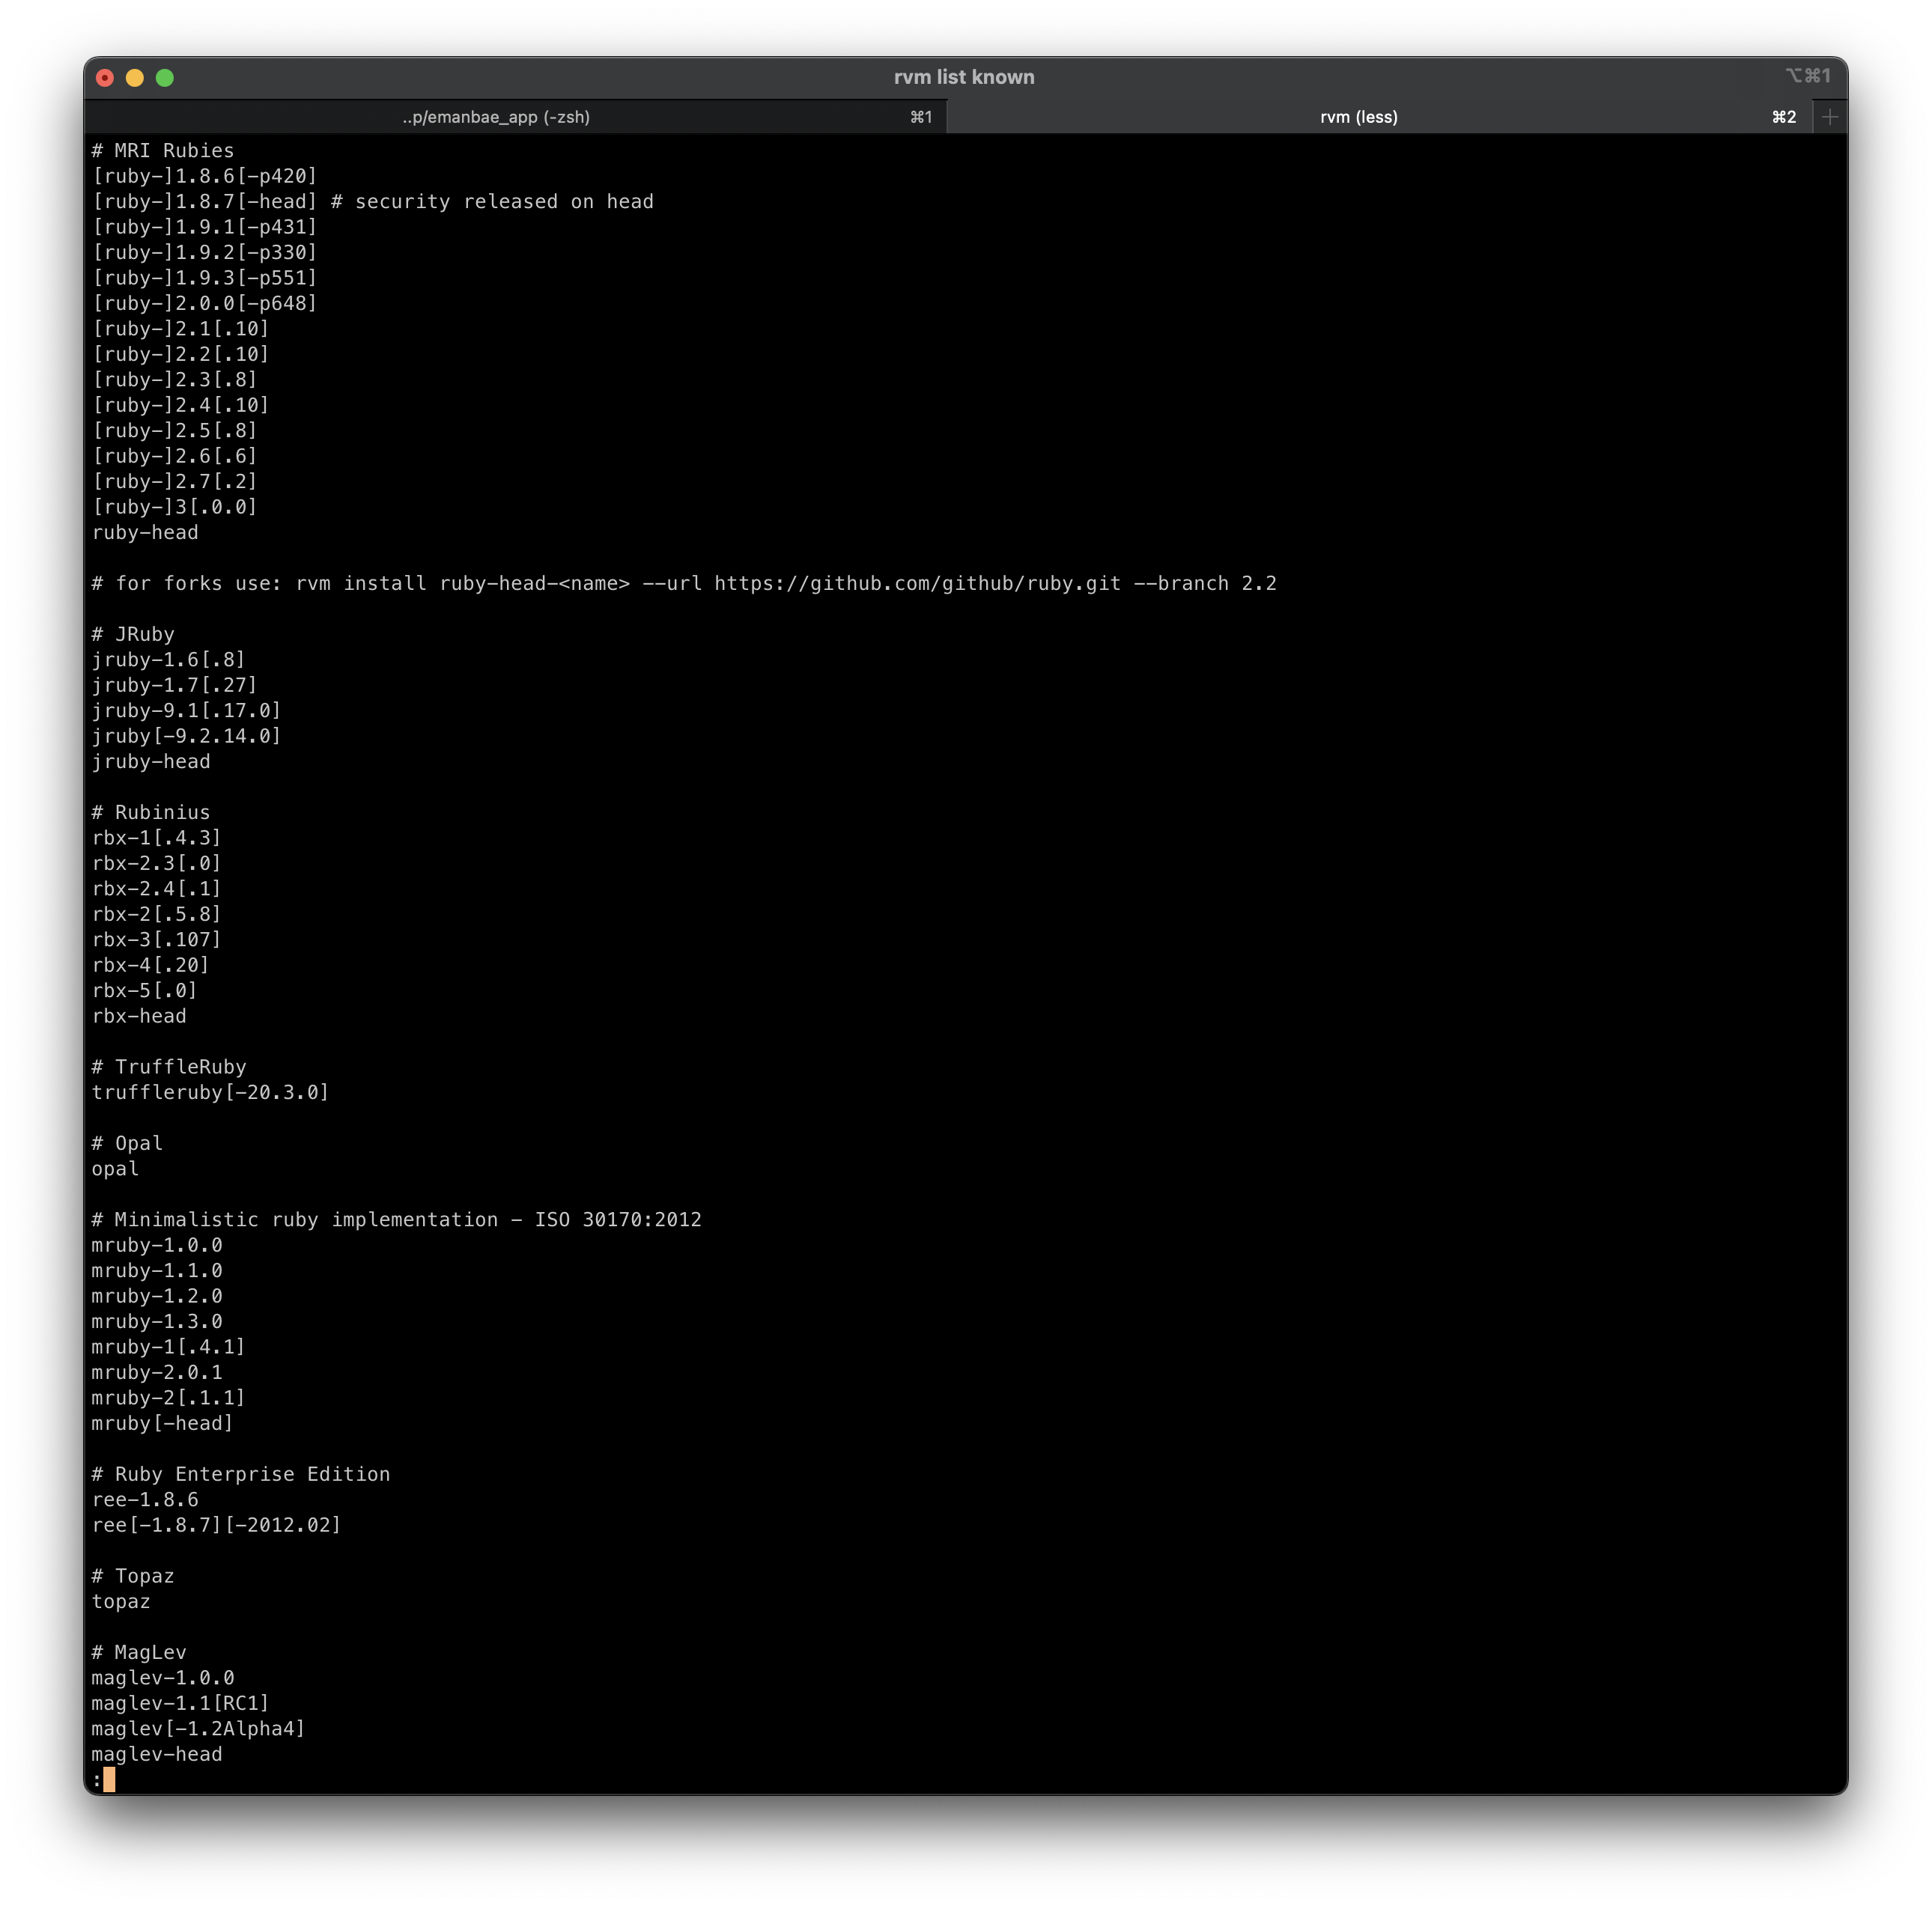
Task: Click the line 'maglev-1.1[RC1]'
Action: click(181, 1705)
